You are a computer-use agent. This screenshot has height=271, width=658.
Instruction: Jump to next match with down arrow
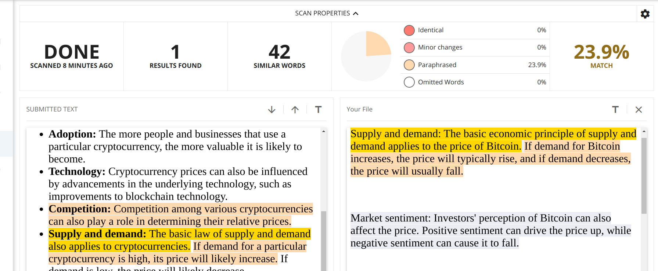tap(272, 109)
